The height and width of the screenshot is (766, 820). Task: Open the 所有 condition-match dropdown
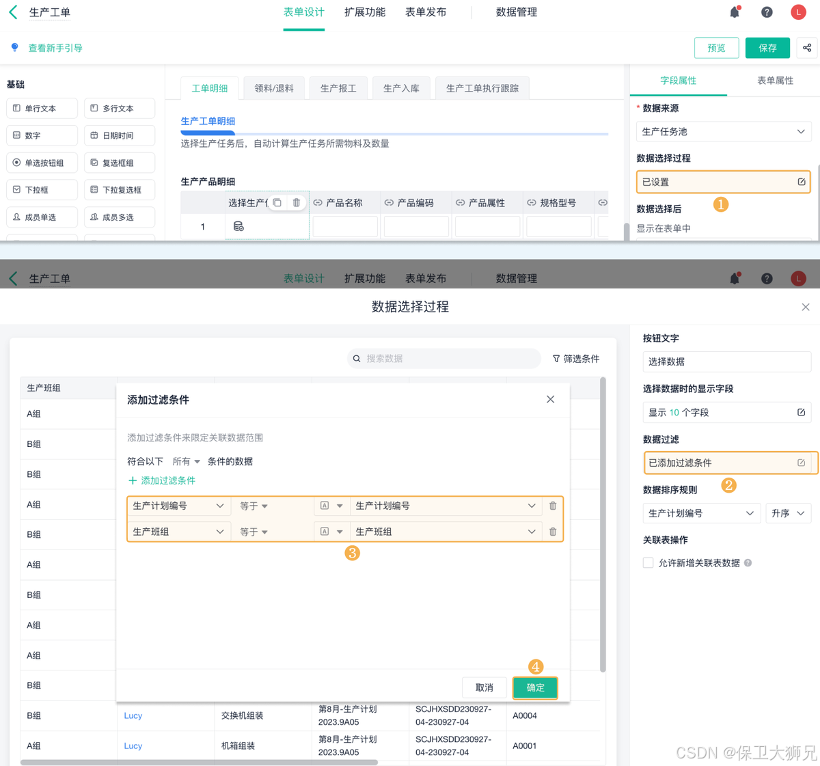(186, 461)
